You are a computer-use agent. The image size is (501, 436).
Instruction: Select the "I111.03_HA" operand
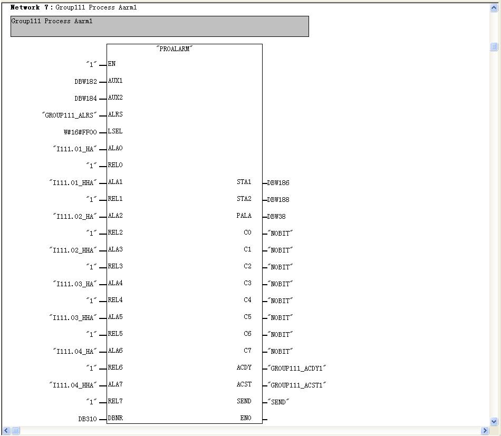coord(75,284)
